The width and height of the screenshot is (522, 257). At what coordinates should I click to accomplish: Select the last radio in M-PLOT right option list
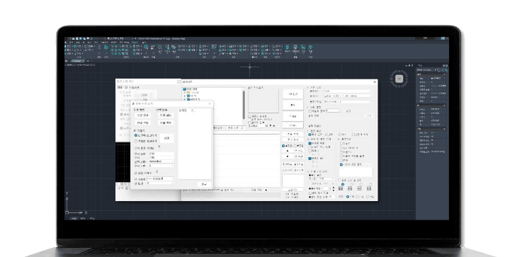click(341, 164)
